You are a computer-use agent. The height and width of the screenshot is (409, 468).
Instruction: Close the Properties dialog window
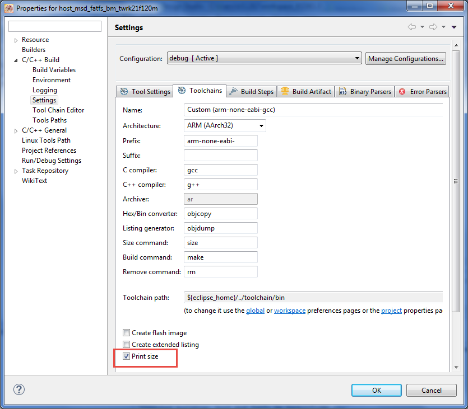[x=451, y=6]
